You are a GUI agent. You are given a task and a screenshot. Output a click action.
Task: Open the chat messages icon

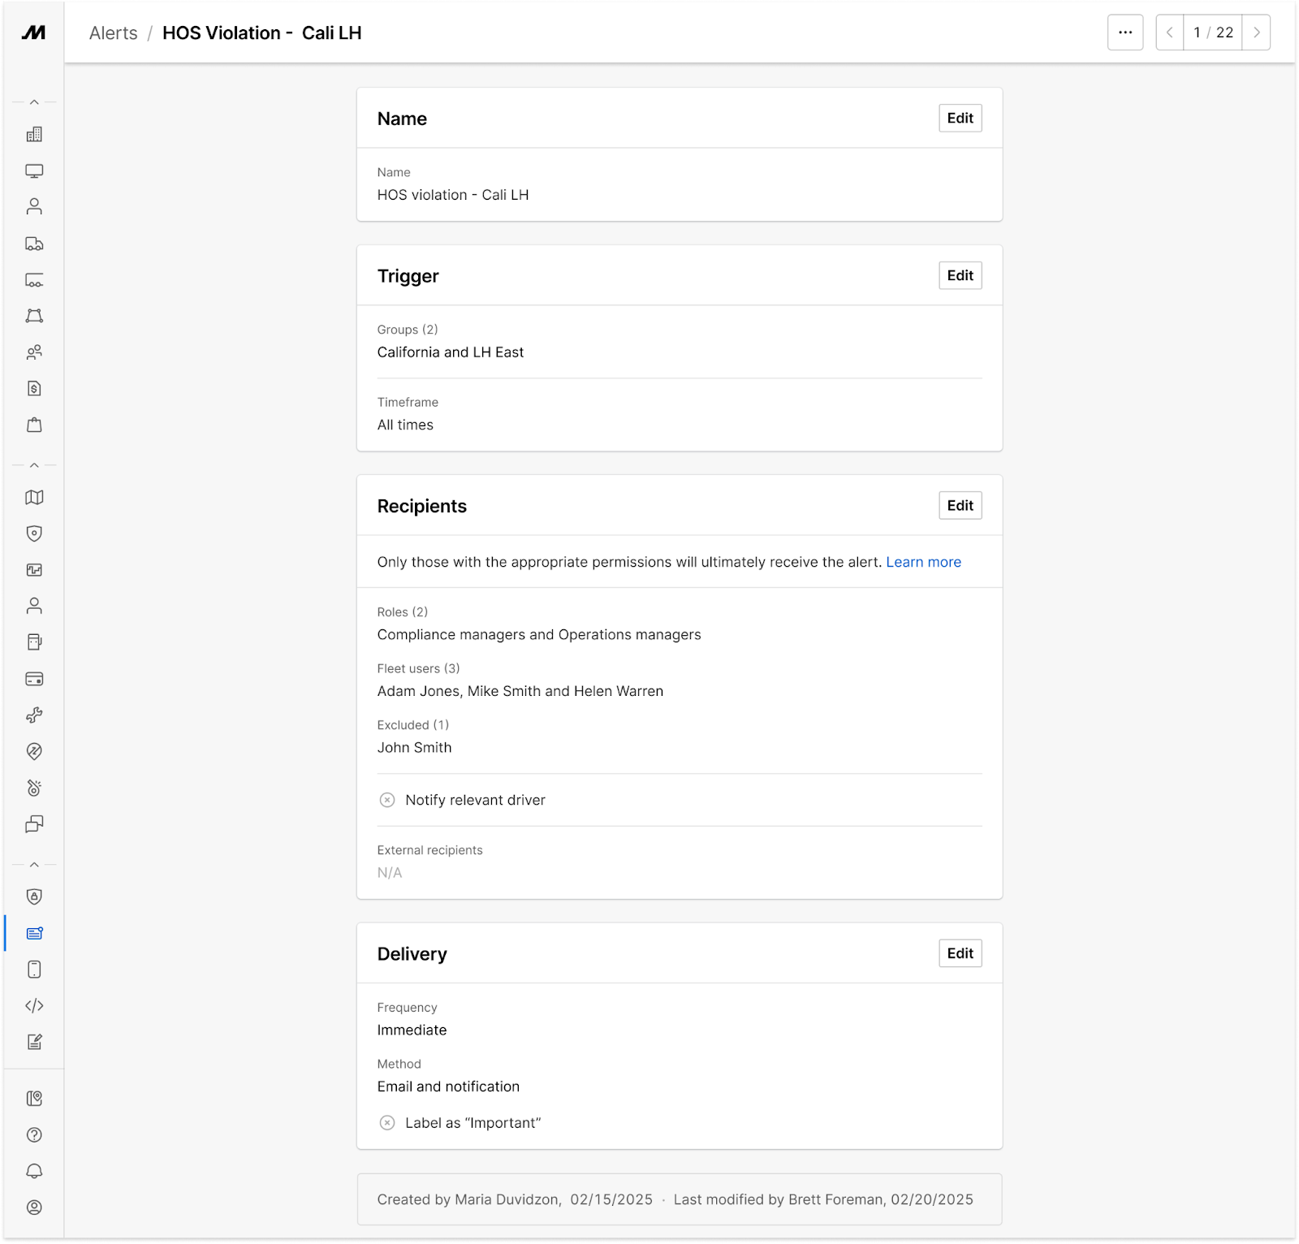click(x=34, y=824)
